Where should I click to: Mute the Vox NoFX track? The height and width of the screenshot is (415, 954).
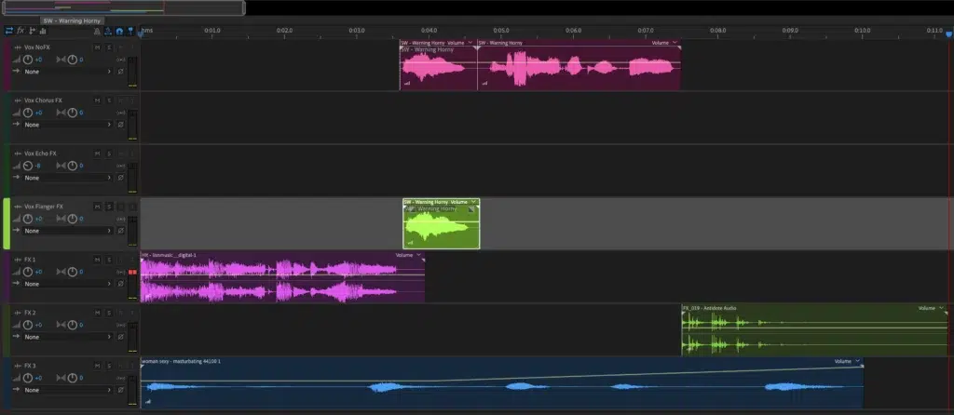click(x=97, y=47)
